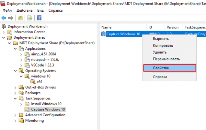This screenshot has height=130, width=206.
Task: Collapse the MDT Deployment Share node
Action: 10,43
